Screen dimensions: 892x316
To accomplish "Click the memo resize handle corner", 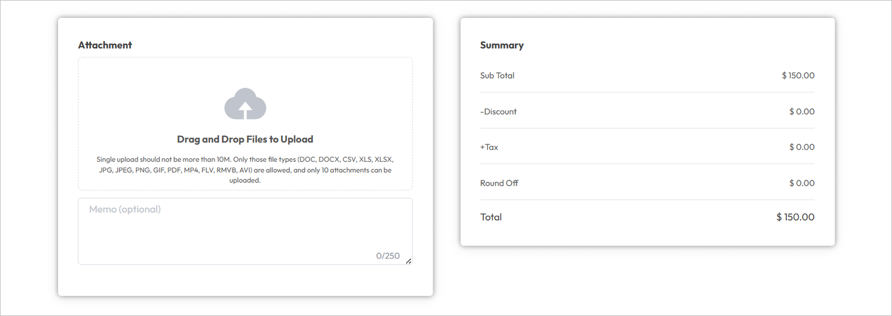I will tap(409, 261).
